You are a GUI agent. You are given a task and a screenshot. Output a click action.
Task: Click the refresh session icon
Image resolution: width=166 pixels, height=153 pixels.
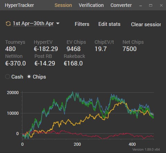click(8, 23)
